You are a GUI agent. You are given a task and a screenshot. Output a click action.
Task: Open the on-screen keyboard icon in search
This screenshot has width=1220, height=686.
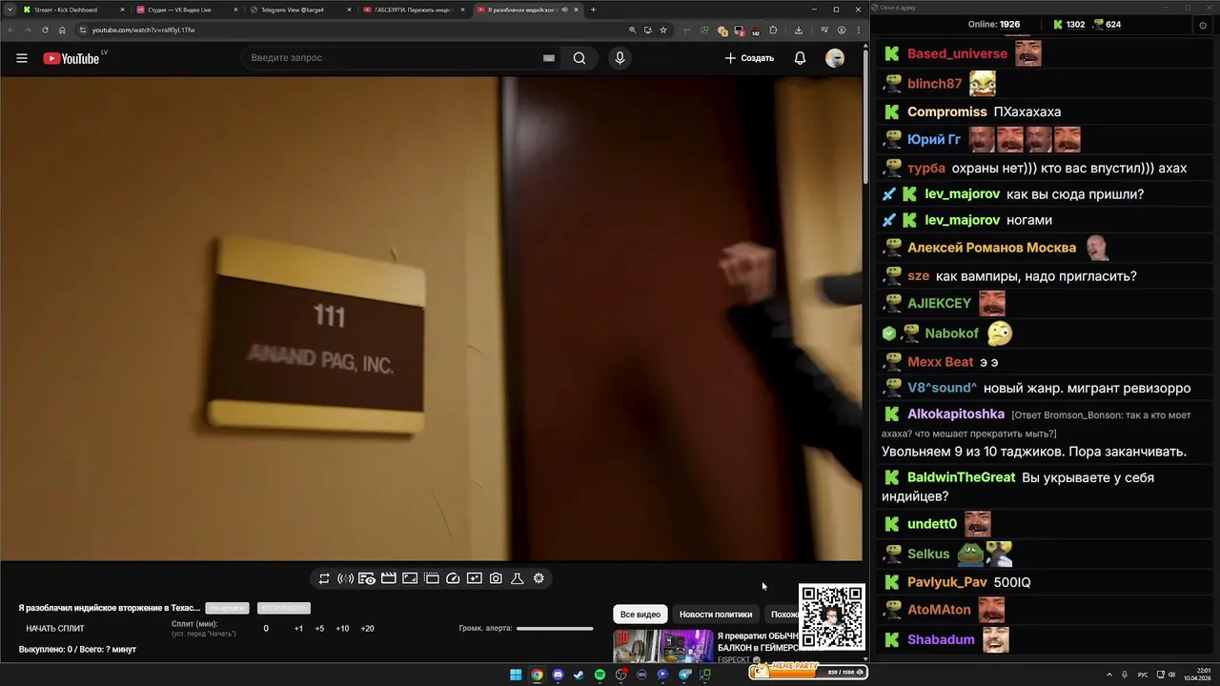(549, 58)
